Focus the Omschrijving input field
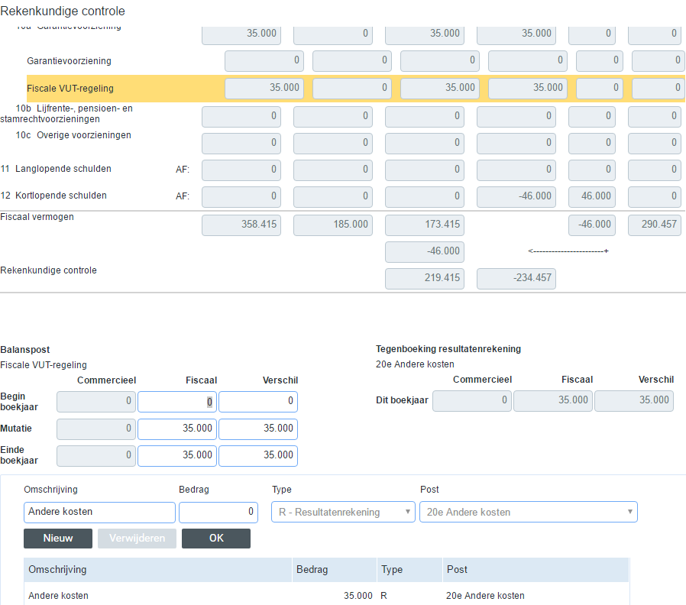The image size is (686, 605). pos(99,512)
